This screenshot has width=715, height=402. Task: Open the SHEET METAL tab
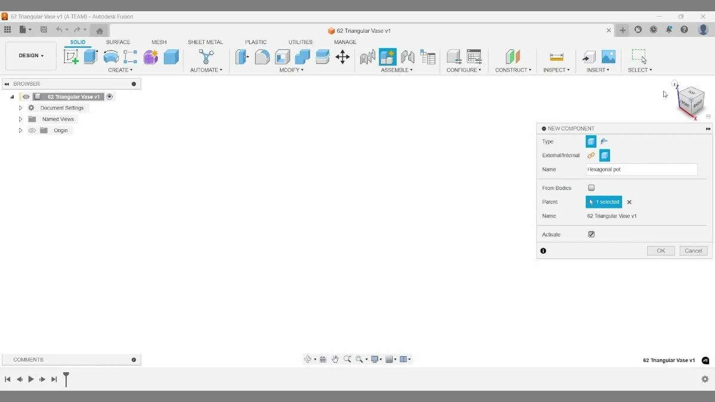tap(206, 42)
